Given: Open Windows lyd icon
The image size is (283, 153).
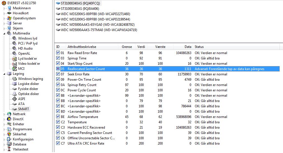Looking at the screenshot, I should coord(15,38).
